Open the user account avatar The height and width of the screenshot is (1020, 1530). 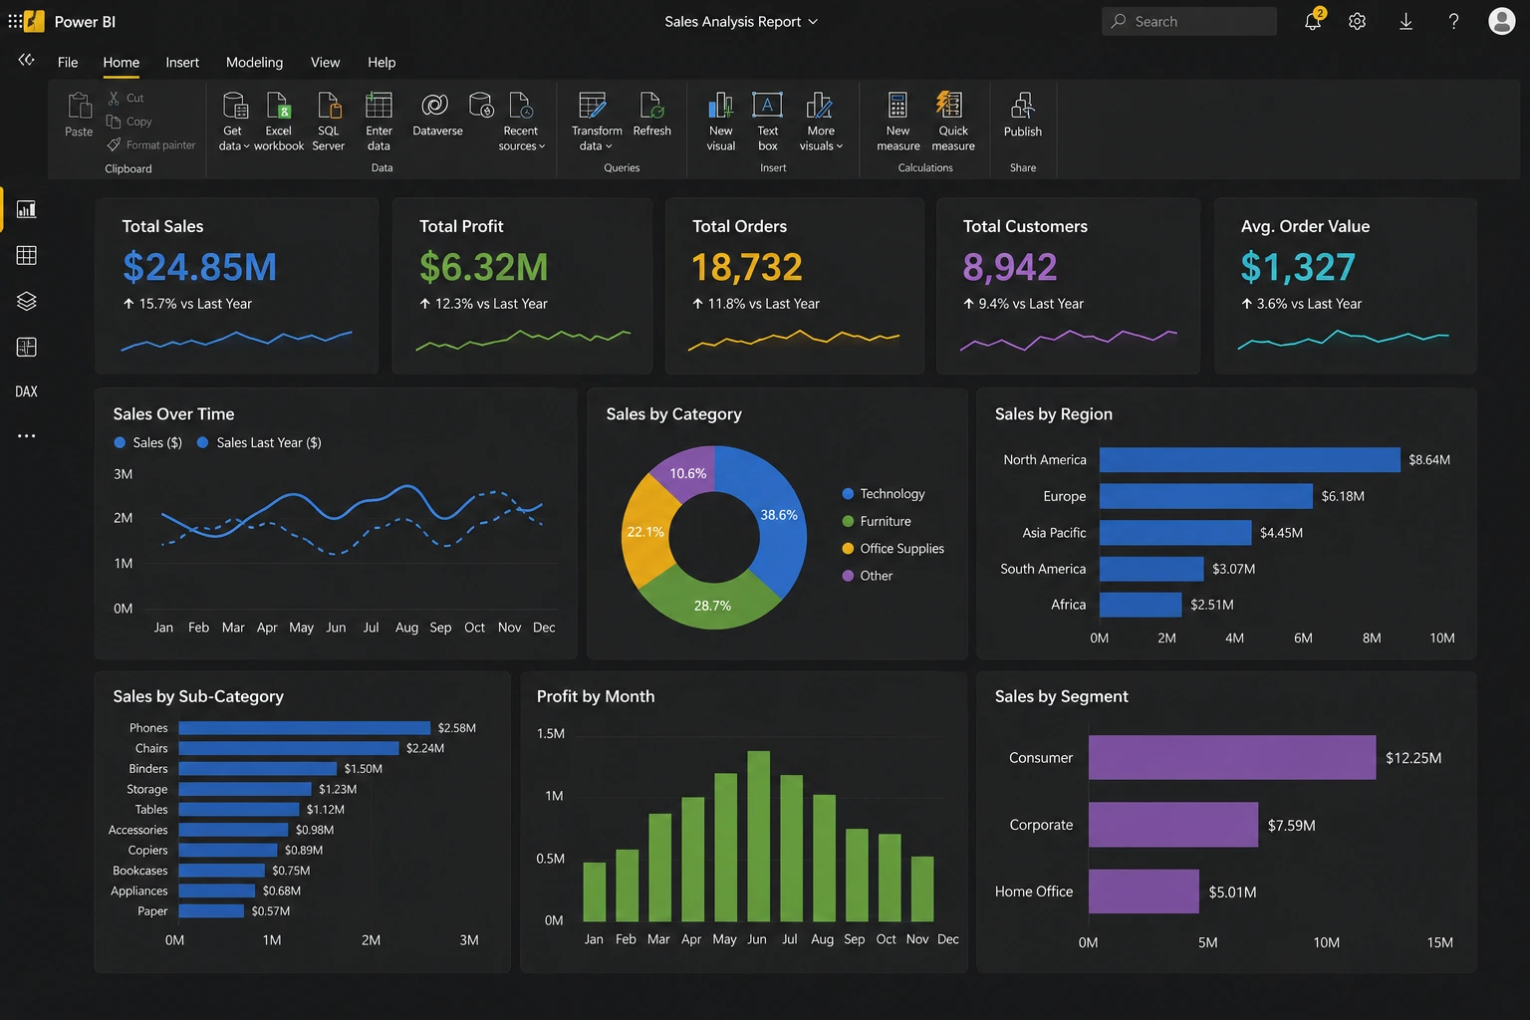1501,21
